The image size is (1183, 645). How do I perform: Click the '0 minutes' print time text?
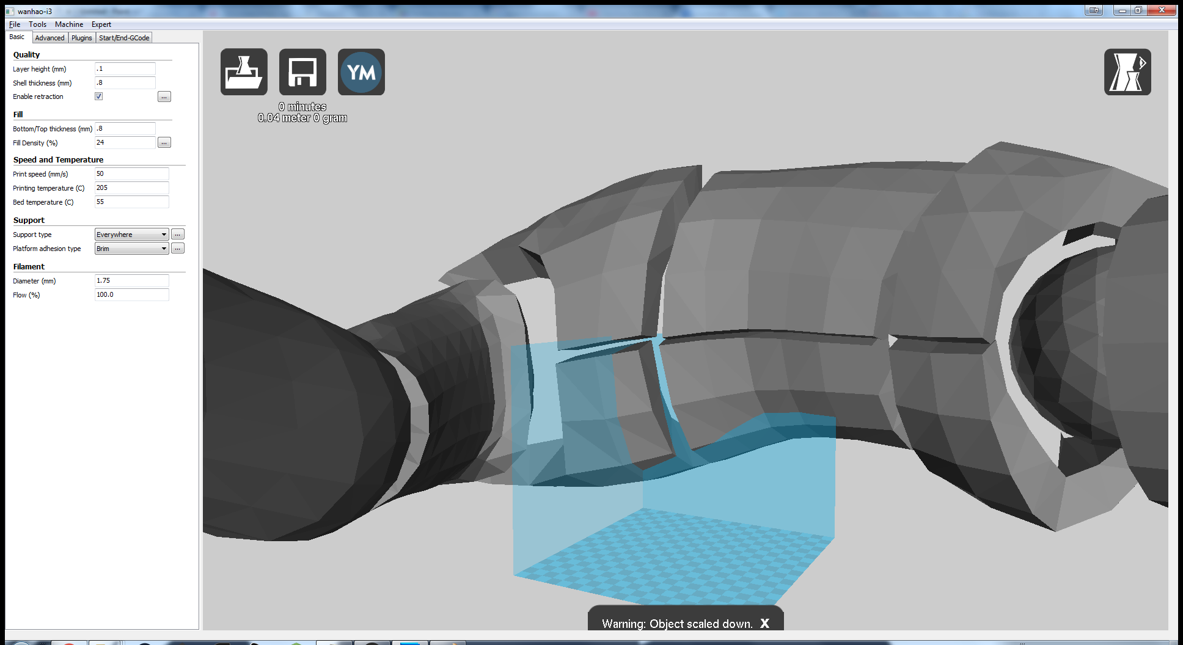tap(302, 107)
